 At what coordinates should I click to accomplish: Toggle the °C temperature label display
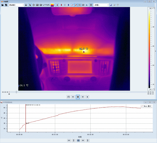[80, 5]
